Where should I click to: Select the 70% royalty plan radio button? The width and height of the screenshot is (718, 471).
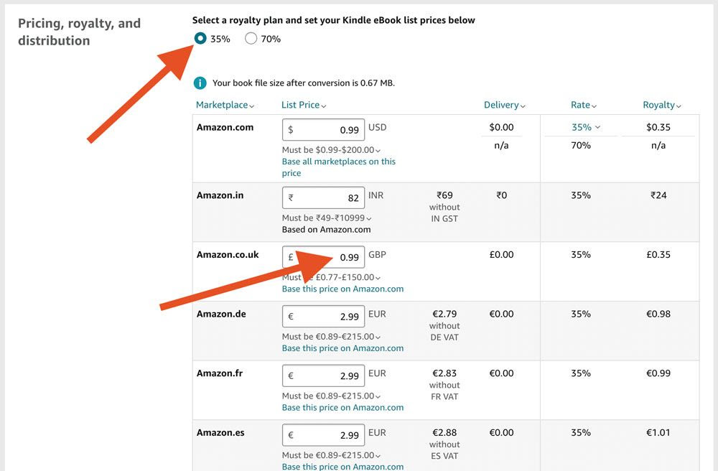(251, 39)
